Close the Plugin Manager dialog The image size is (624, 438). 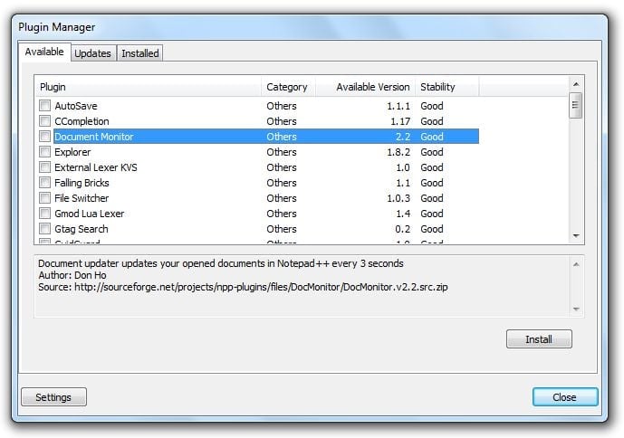click(565, 397)
